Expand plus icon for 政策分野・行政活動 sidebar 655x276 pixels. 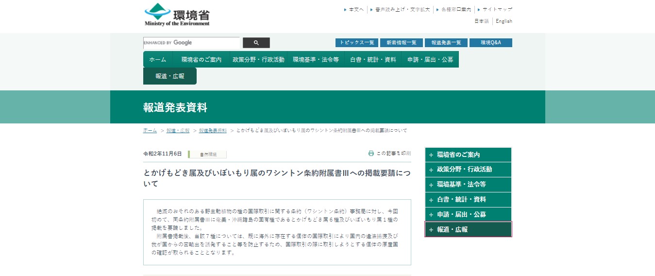tap(431, 170)
